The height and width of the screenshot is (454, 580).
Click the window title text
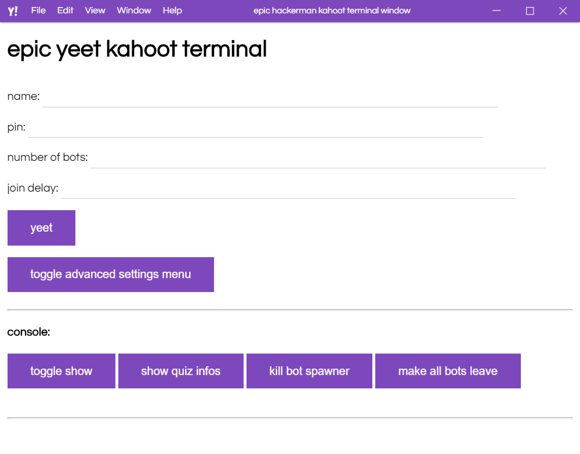click(332, 10)
